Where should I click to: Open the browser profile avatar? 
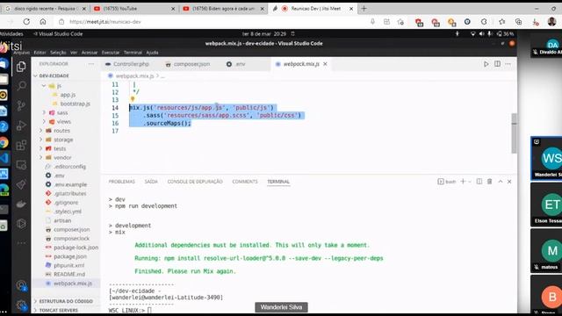coord(552,22)
